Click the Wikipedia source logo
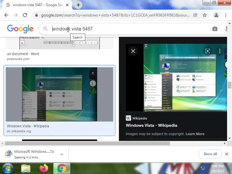The width and height of the screenshot is (232, 174). [x=128, y=118]
